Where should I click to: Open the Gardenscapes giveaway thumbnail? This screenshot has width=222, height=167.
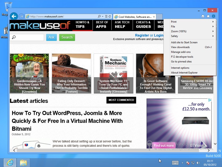click(29, 73)
